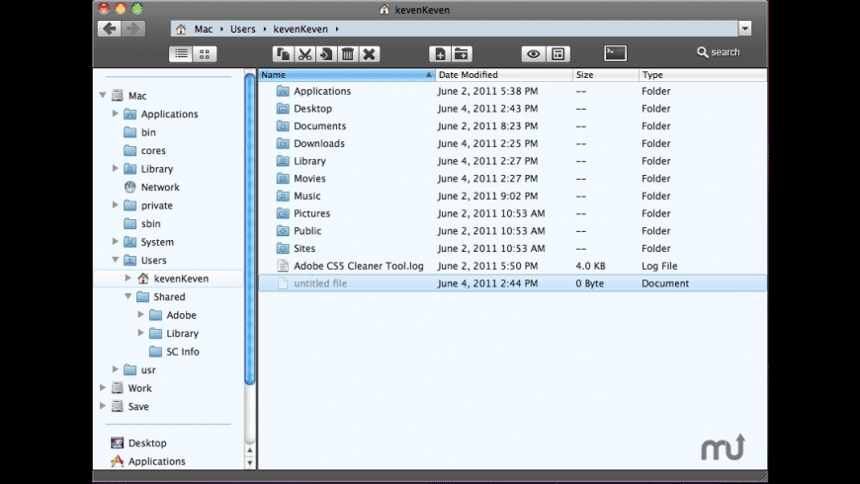Expand the Save volume in the sidebar
The height and width of the screenshot is (484, 860).
[x=103, y=406]
